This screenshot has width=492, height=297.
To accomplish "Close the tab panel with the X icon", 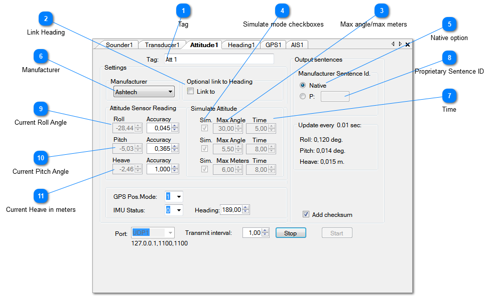I will 408,45.
